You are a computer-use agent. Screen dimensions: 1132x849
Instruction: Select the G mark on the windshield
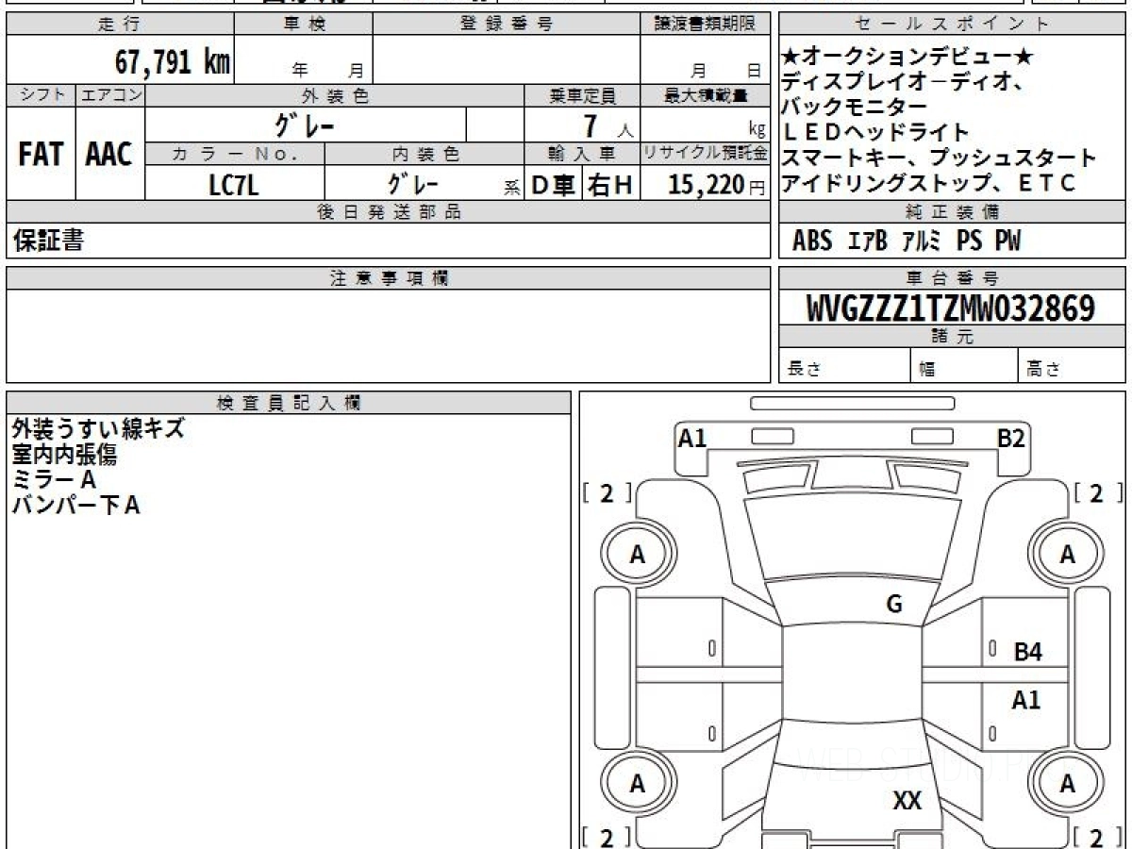click(894, 605)
